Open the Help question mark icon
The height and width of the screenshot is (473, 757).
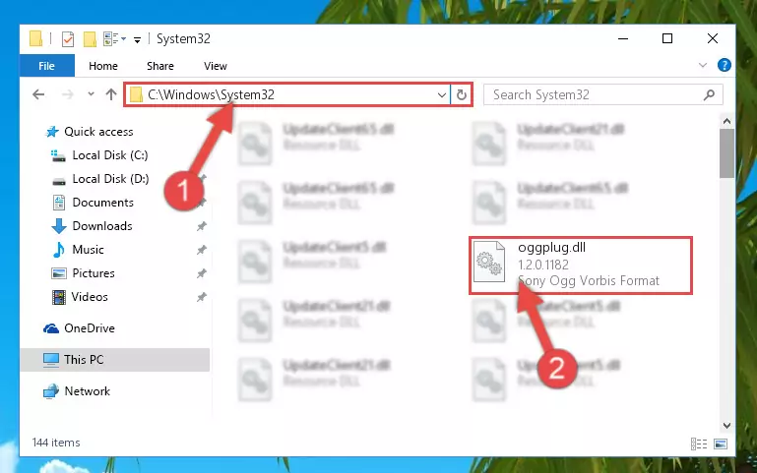pyautogui.click(x=724, y=65)
